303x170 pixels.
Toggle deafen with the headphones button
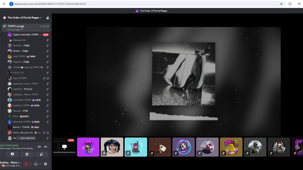coord(36,164)
